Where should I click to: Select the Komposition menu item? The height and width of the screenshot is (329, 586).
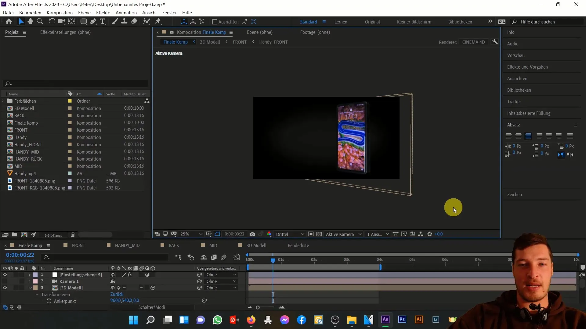[x=60, y=12]
